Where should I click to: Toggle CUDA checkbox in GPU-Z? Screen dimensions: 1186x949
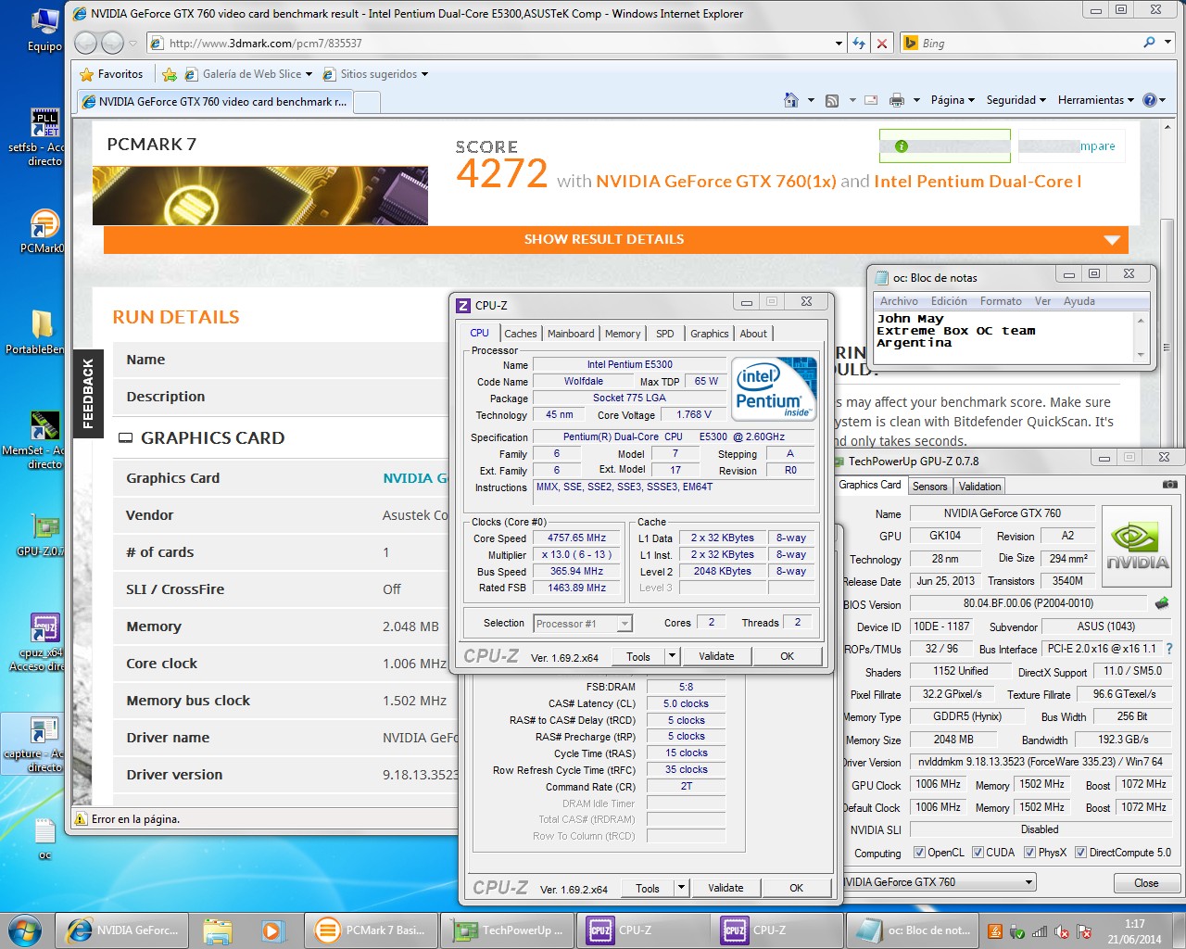click(x=978, y=853)
